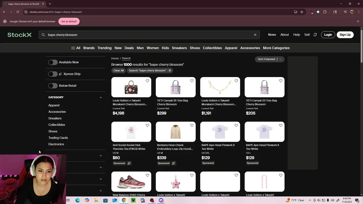Open the Apparel navigation item
Viewport: 363px width, 204px height.
click(231, 48)
